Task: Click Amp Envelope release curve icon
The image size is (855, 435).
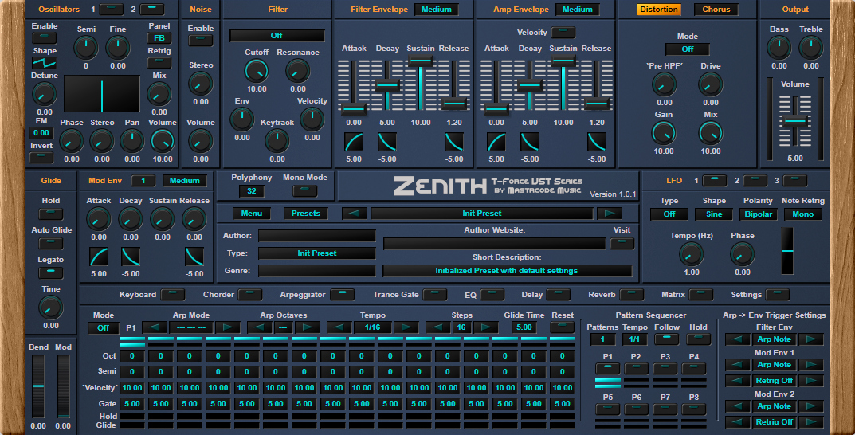Action: coord(597,142)
